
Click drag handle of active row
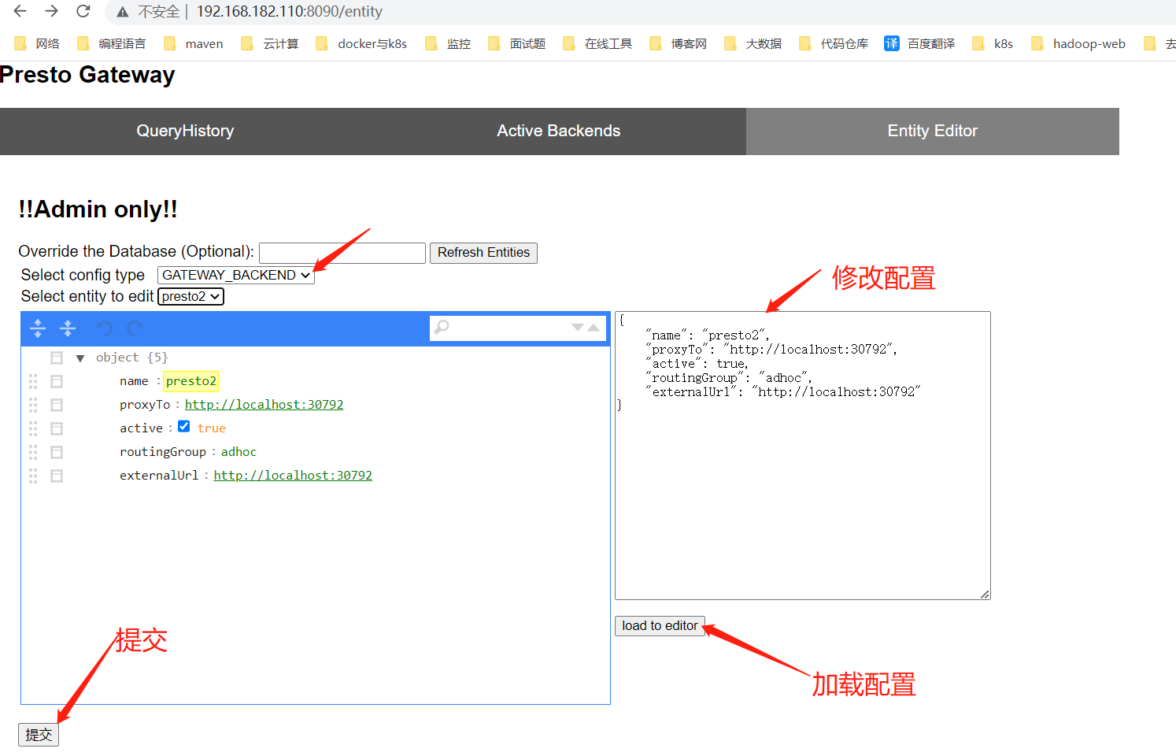pyautogui.click(x=33, y=428)
